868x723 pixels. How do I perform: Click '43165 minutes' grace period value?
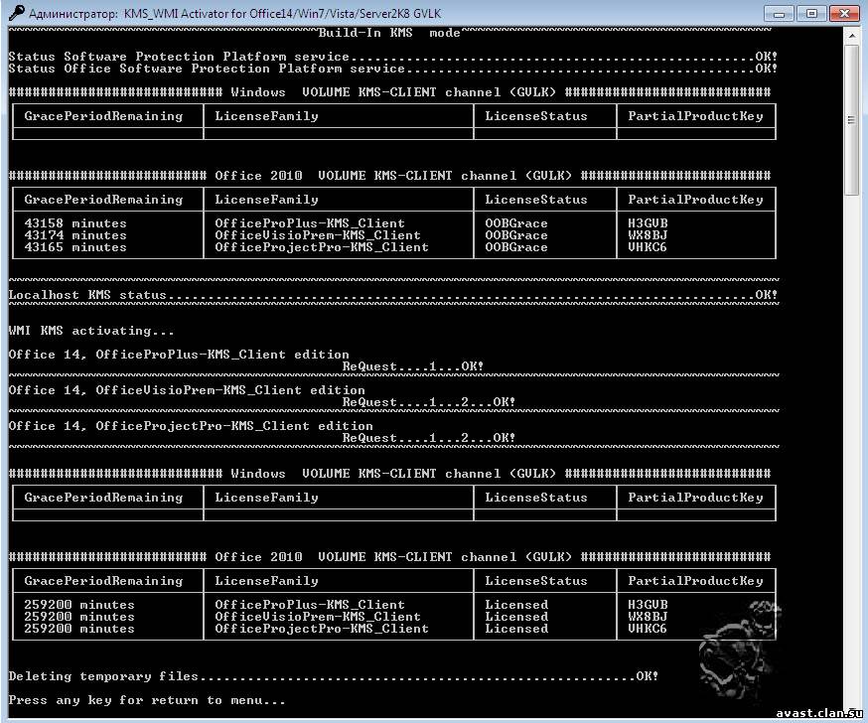pyautogui.click(x=75, y=247)
